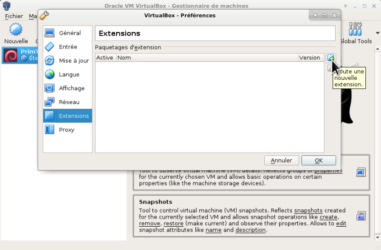The height and width of the screenshot is (250, 381).
Task: Click the Nouvelle machine toolbar icon
Action: tap(16, 33)
